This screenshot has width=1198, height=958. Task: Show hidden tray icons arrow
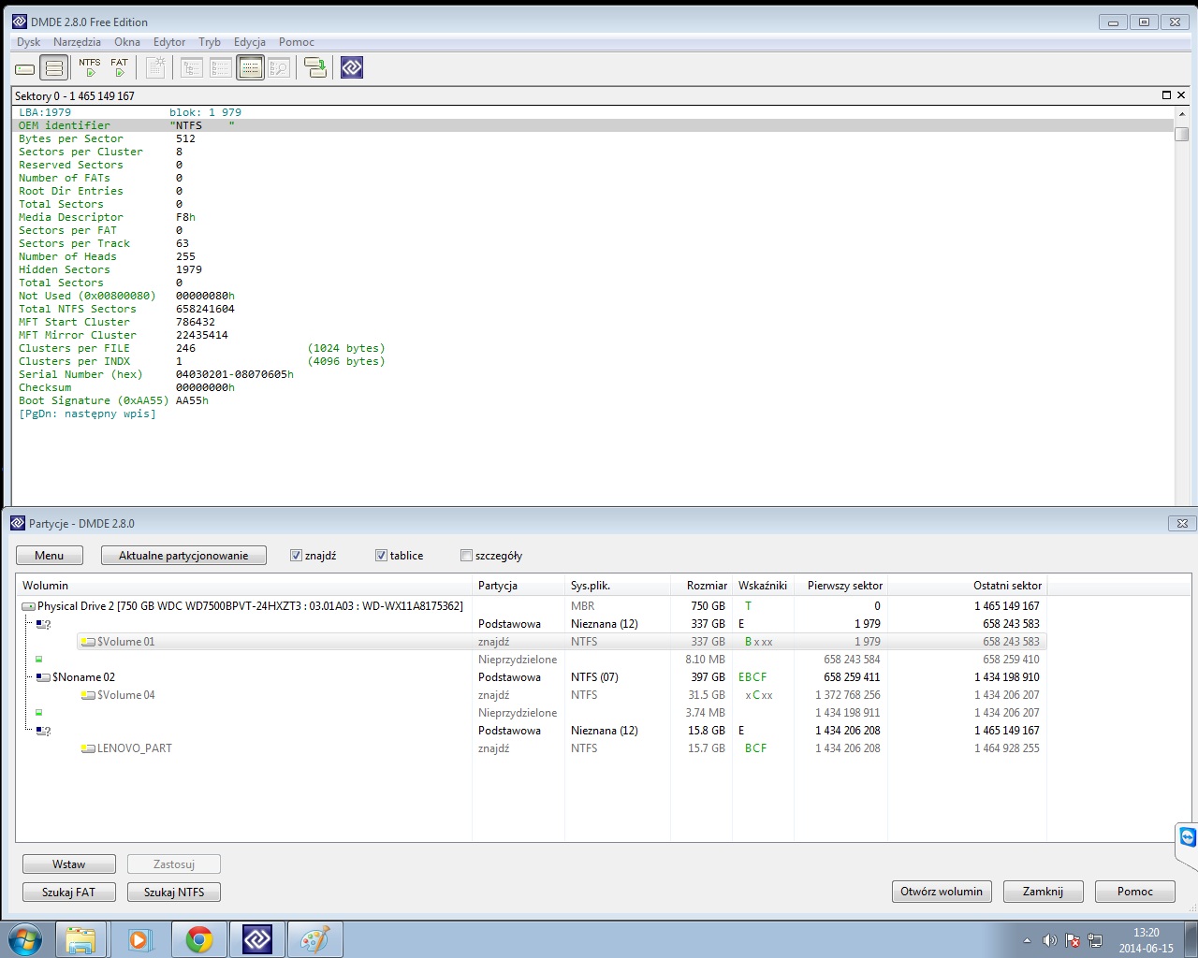tap(1027, 940)
